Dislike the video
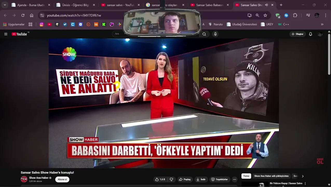 pos(171,179)
